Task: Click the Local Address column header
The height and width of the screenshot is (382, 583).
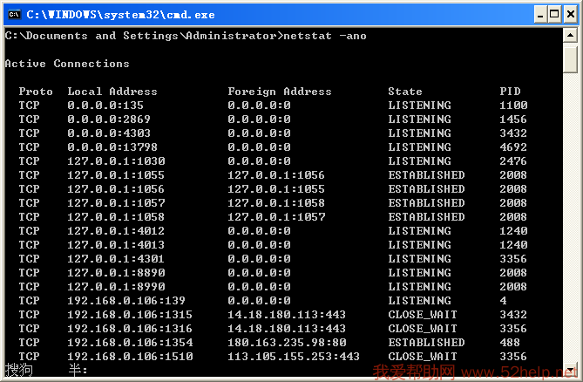Action: (x=112, y=92)
